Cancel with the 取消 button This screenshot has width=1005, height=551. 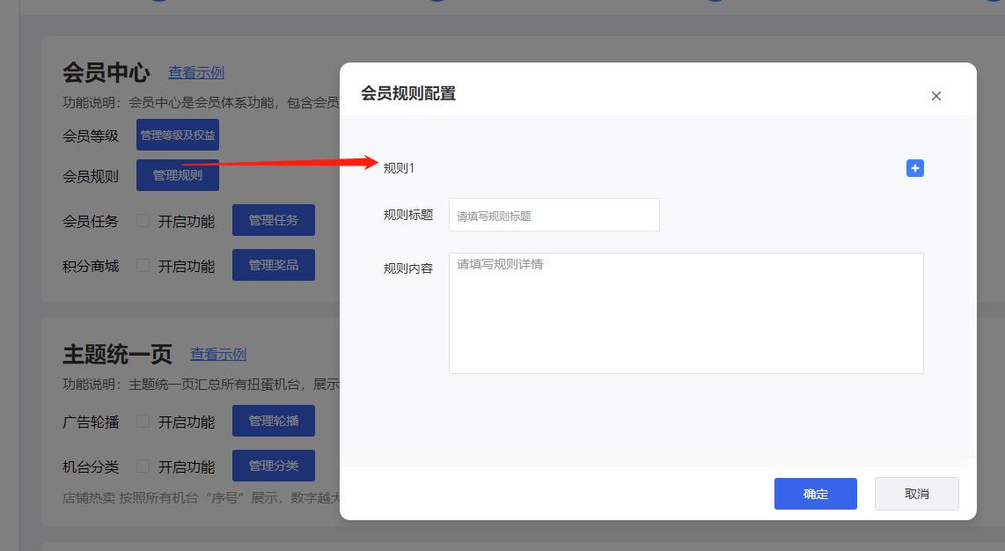(x=916, y=494)
